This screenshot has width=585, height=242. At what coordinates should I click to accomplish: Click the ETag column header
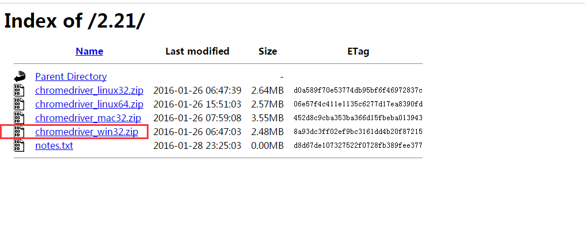tap(358, 51)
